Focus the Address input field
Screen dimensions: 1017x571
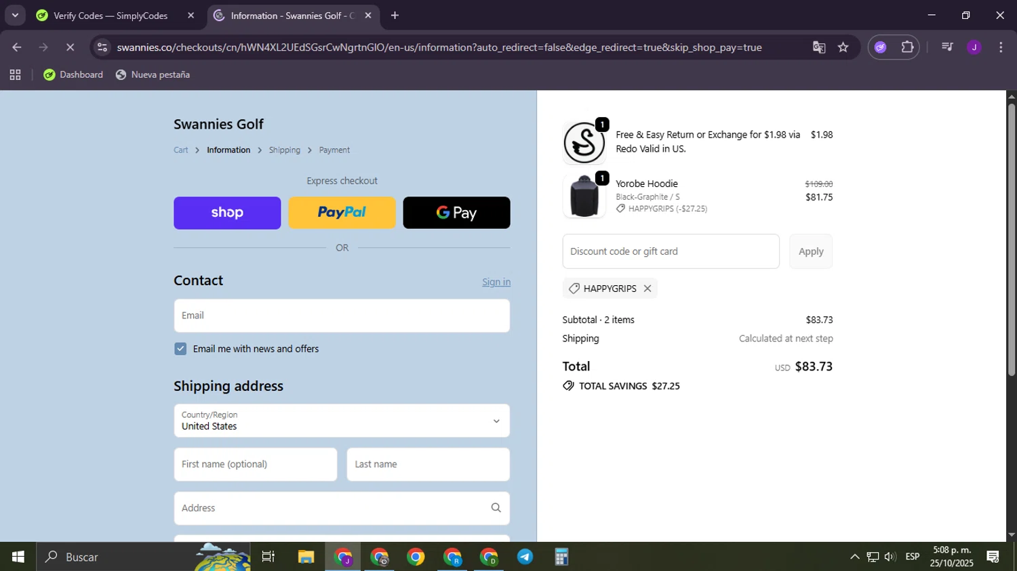point(342,508)
